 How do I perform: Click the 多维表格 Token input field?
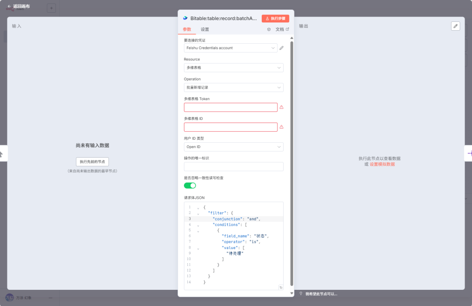click(231, 107)
